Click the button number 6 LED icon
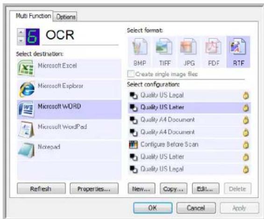 click(33, 37)
